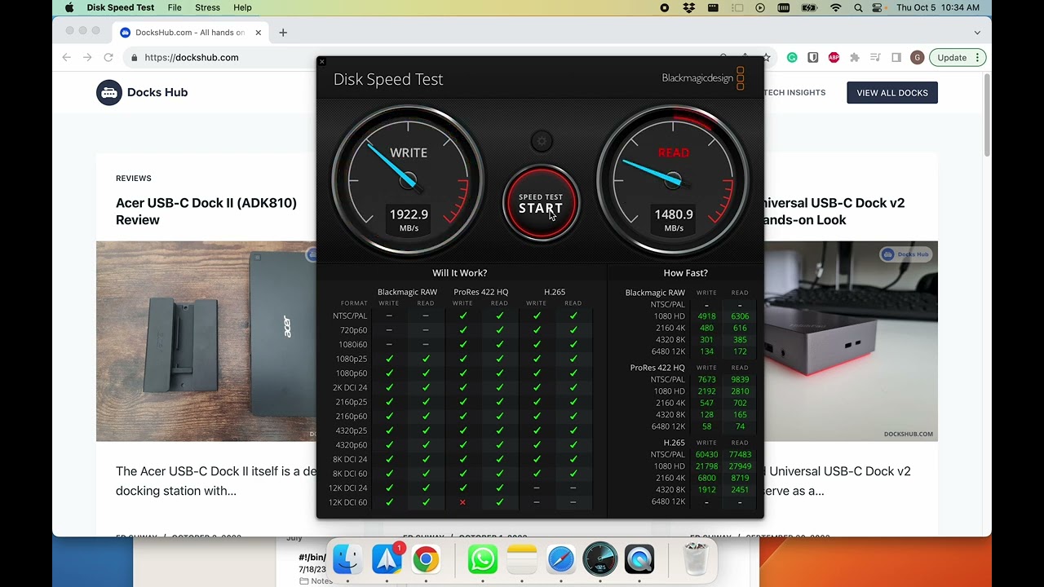Open the Spark mail app in Dock
1044x587 pixels.
coord(387,560)
